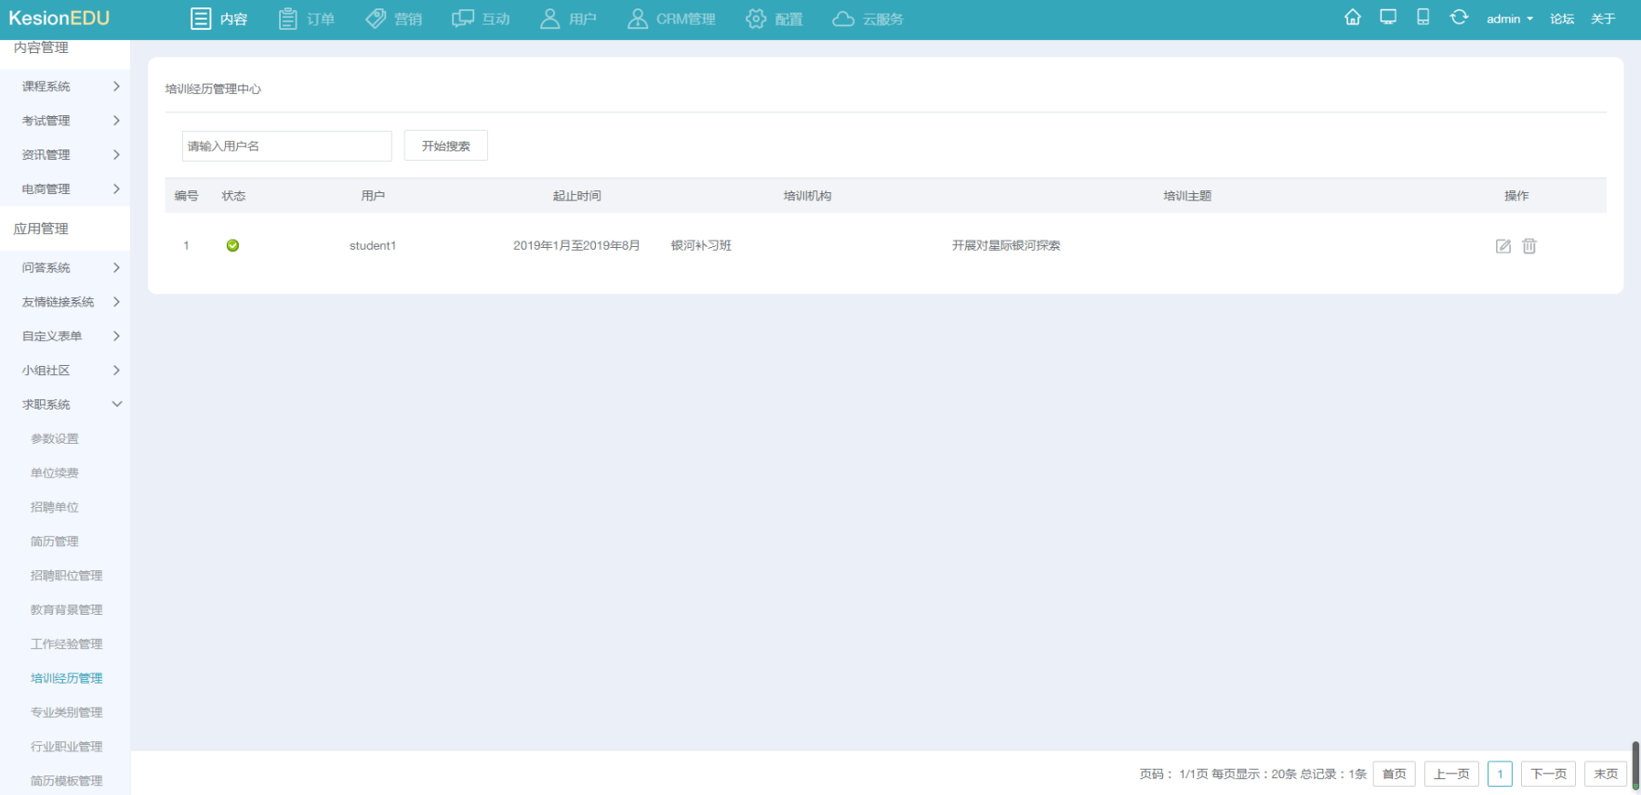Open the admin account dropdown

click(x=1509, y=20)
